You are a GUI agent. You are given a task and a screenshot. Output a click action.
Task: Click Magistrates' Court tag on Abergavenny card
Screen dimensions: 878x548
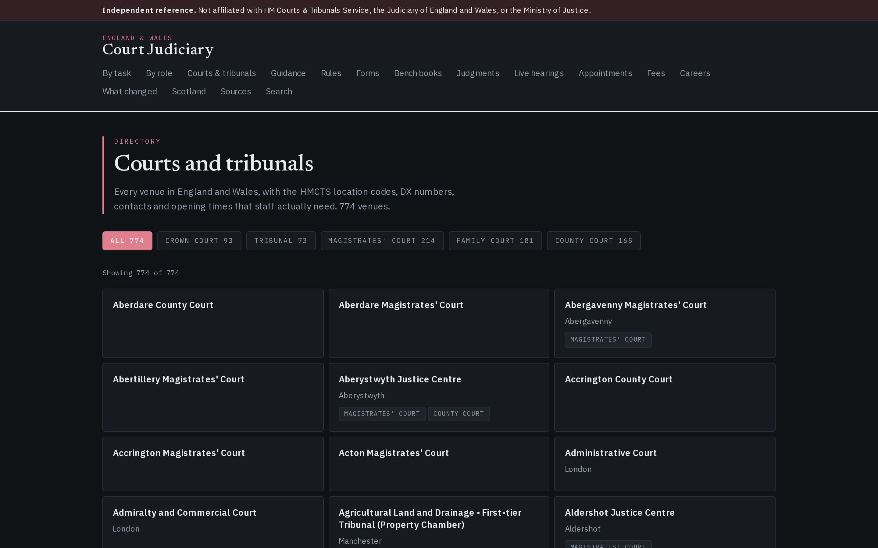(608, 340)
